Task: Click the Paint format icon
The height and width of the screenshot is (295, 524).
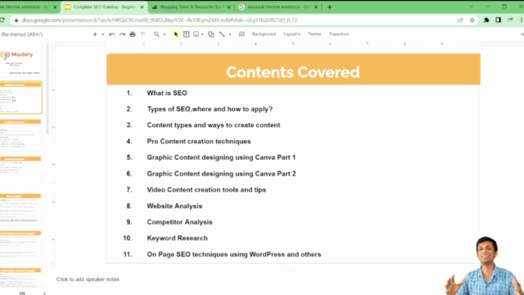Action: tap(142, 34)
